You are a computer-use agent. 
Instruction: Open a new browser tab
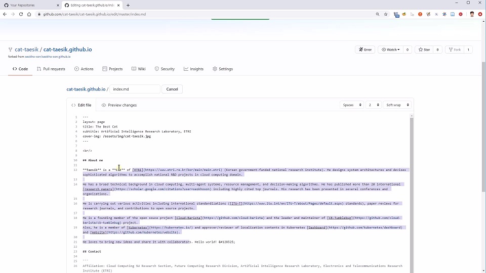click(x=128, y=5)
